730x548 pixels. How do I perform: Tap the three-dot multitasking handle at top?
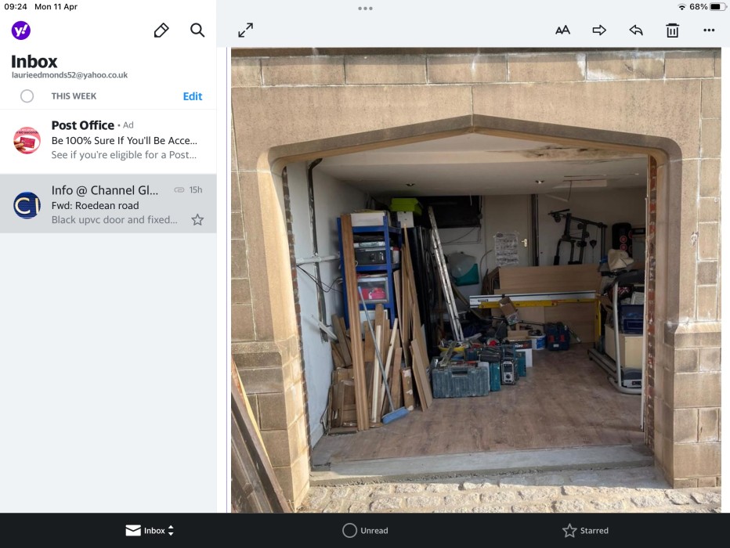coord(365,9)
